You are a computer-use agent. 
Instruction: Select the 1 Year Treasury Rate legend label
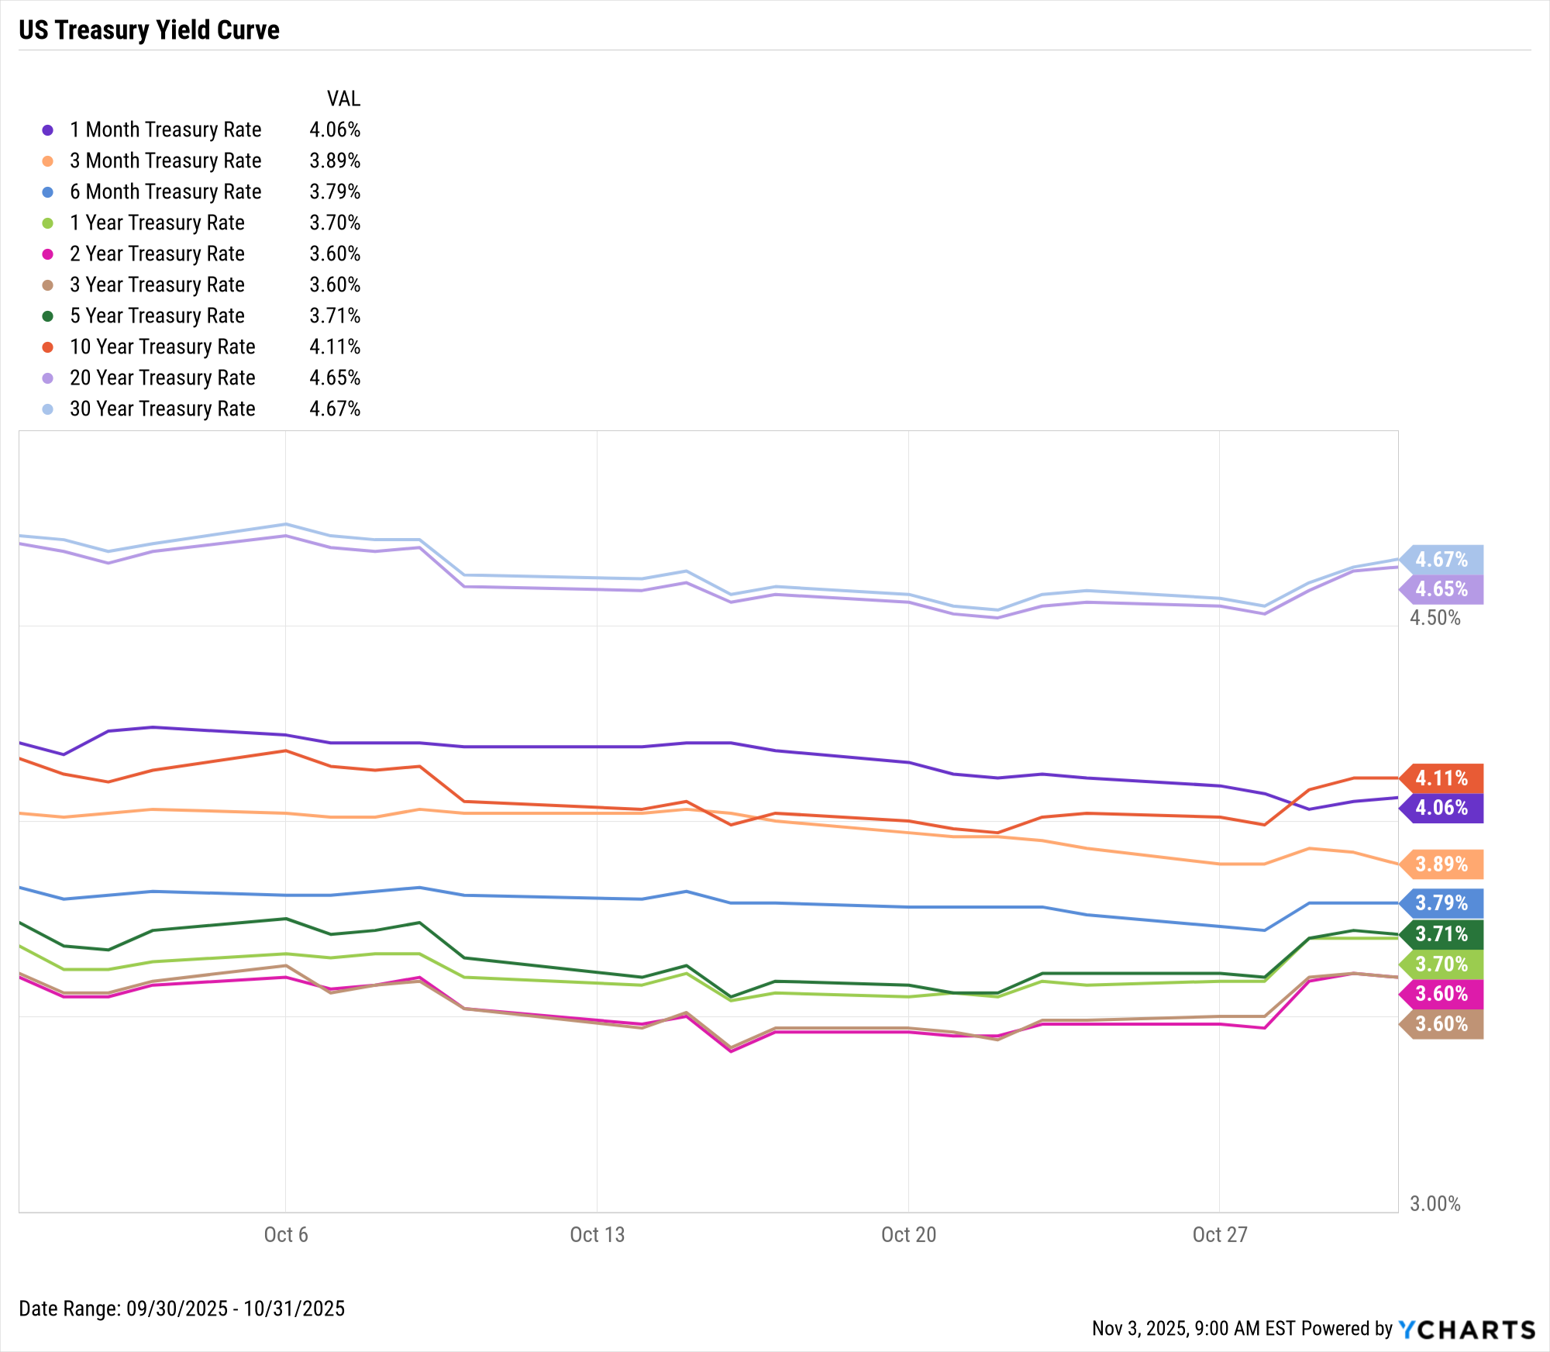(157, 222)
